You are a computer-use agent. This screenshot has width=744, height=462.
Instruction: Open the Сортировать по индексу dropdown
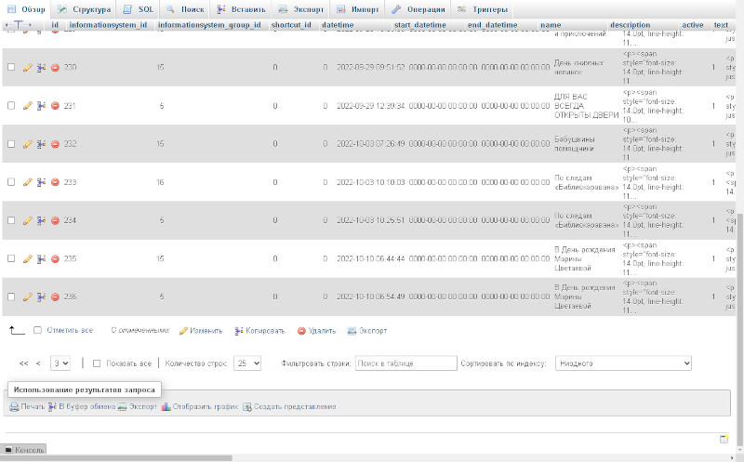coord(623,363)
